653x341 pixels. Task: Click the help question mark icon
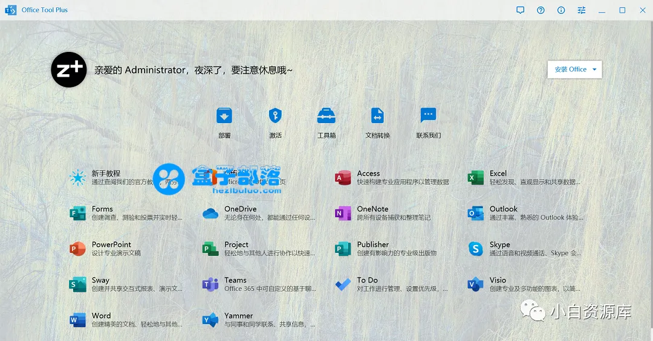click(541, 10)
